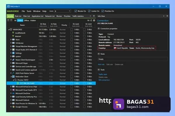Open the Info View panel dropdown arrow
The image size is (175, 116).
click(x=164, y=16)
